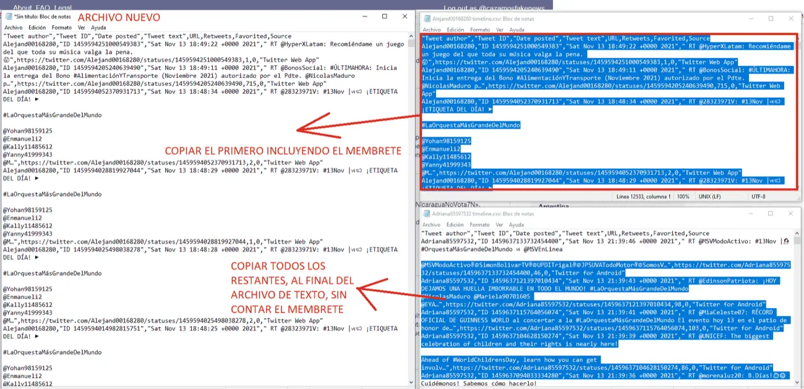Click scroll-up arrow in Sin título window

point(411,36)
